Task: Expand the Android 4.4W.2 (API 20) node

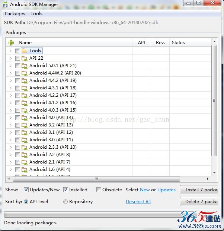Action: tap(10, 73)
